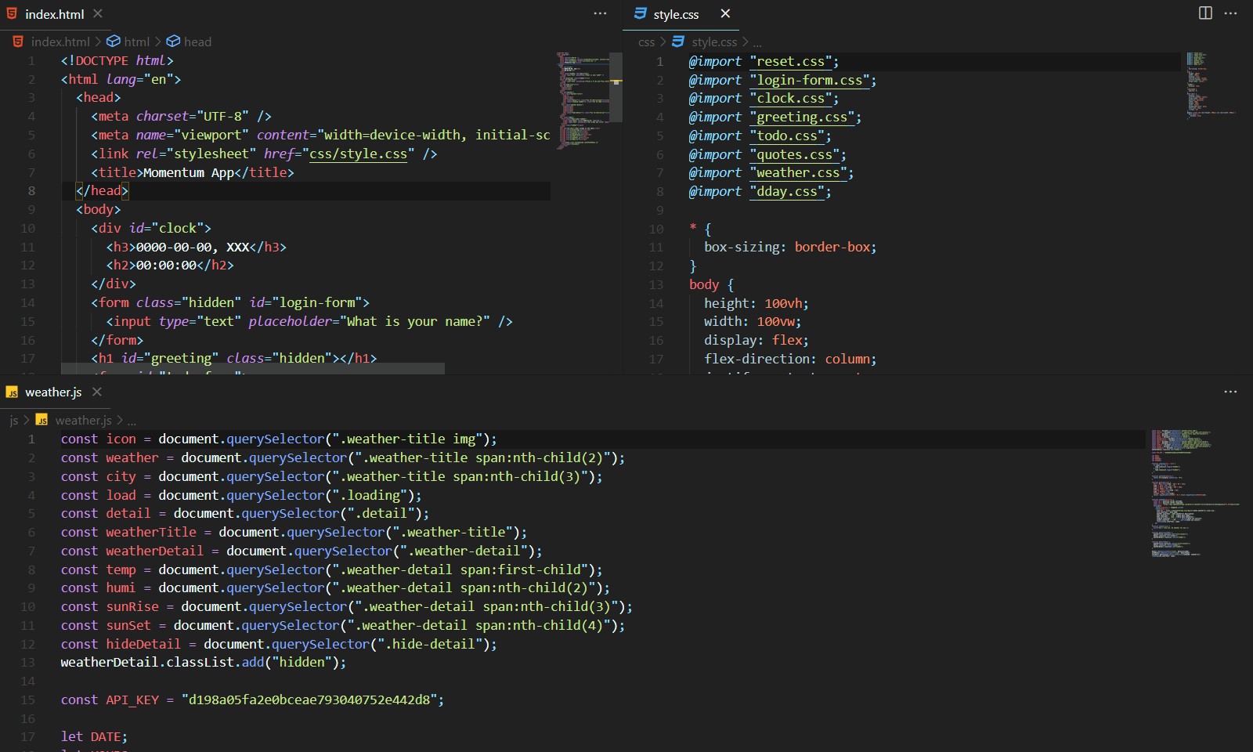Click the index.html horizontal scrollbar
Image resolution: width=1253 pixels, height=752 pixels.
252,368
